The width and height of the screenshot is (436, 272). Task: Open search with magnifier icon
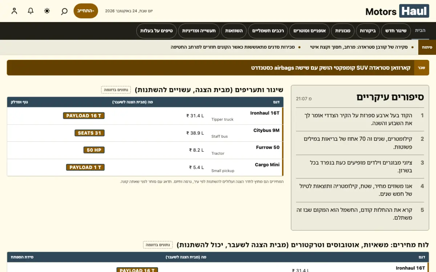64,11
